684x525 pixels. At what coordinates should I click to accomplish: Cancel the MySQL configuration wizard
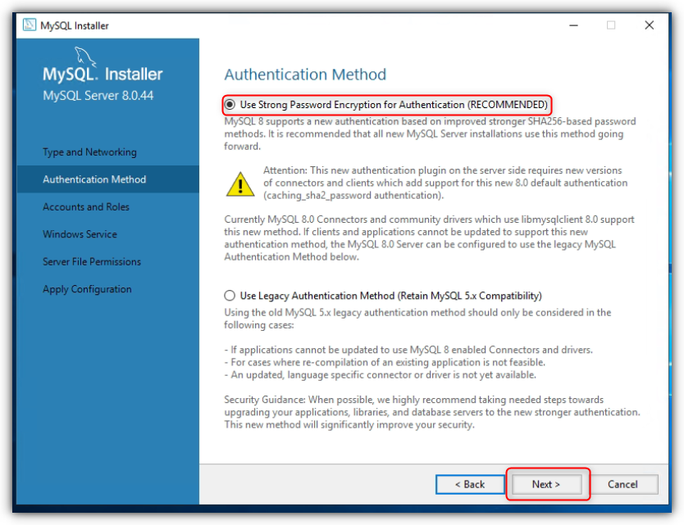[623, 484]
